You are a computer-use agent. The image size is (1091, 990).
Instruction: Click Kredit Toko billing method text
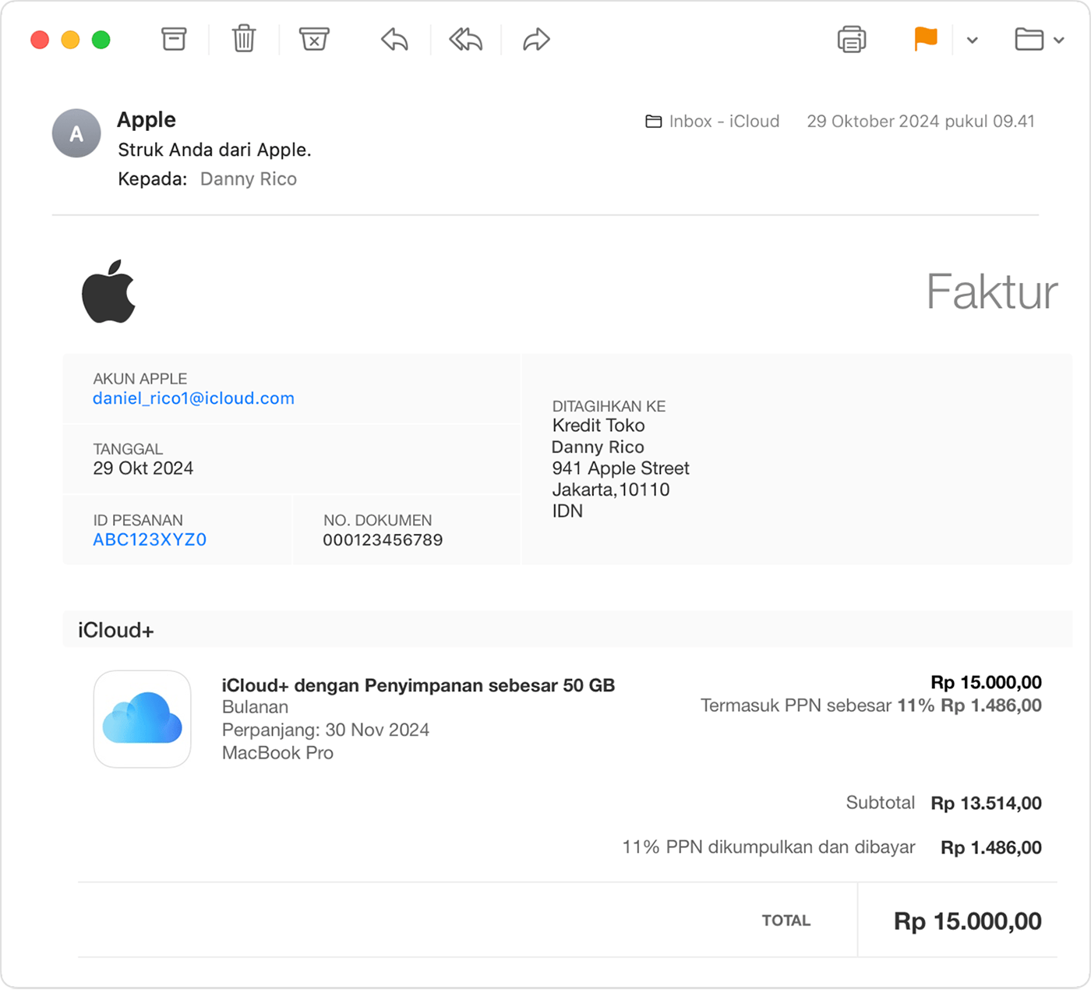tap(598, 426)
